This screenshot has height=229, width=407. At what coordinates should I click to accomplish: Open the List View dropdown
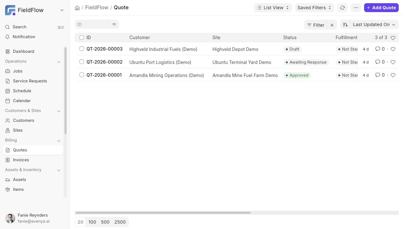point(273,8)
